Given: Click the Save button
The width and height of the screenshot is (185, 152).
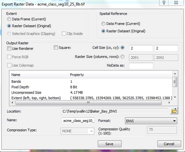Looking at the screenshot, I should pos(110,144).
